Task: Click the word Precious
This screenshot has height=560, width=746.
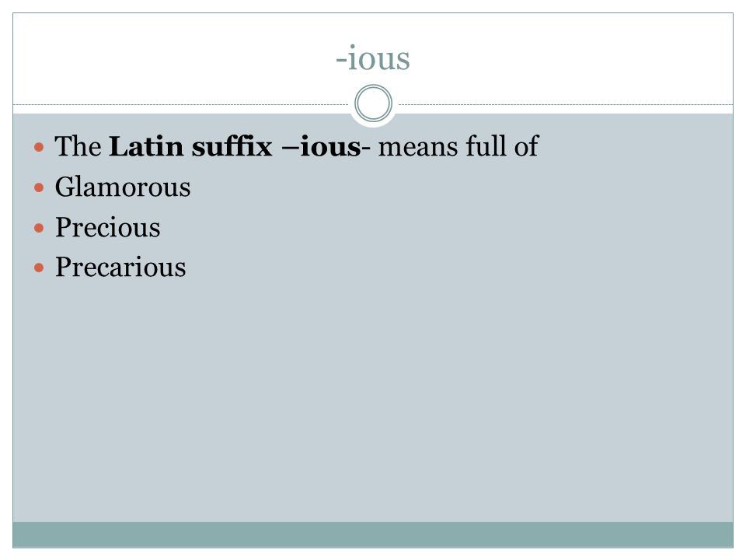Action: click(x=108, y=227)
